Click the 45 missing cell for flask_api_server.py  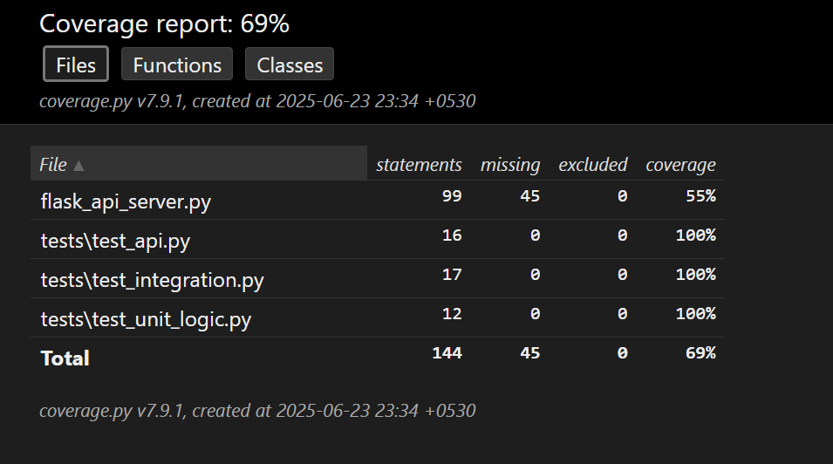coord(529,196)
